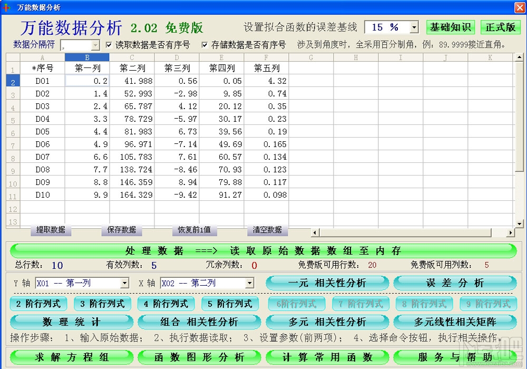Image resolution: width=527 pixels, height=369 pixels.
Task: Open 数理统计
Action: coord(72,322)
